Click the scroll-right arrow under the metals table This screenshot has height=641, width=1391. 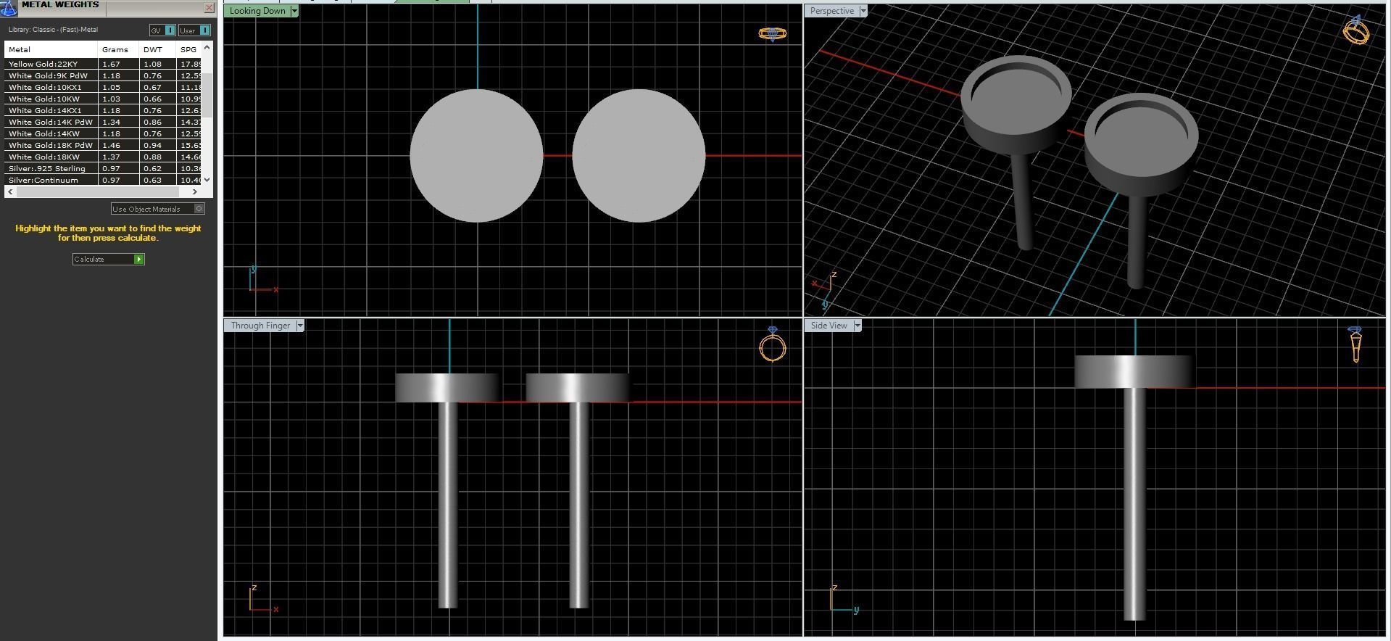tap(194, 191)
